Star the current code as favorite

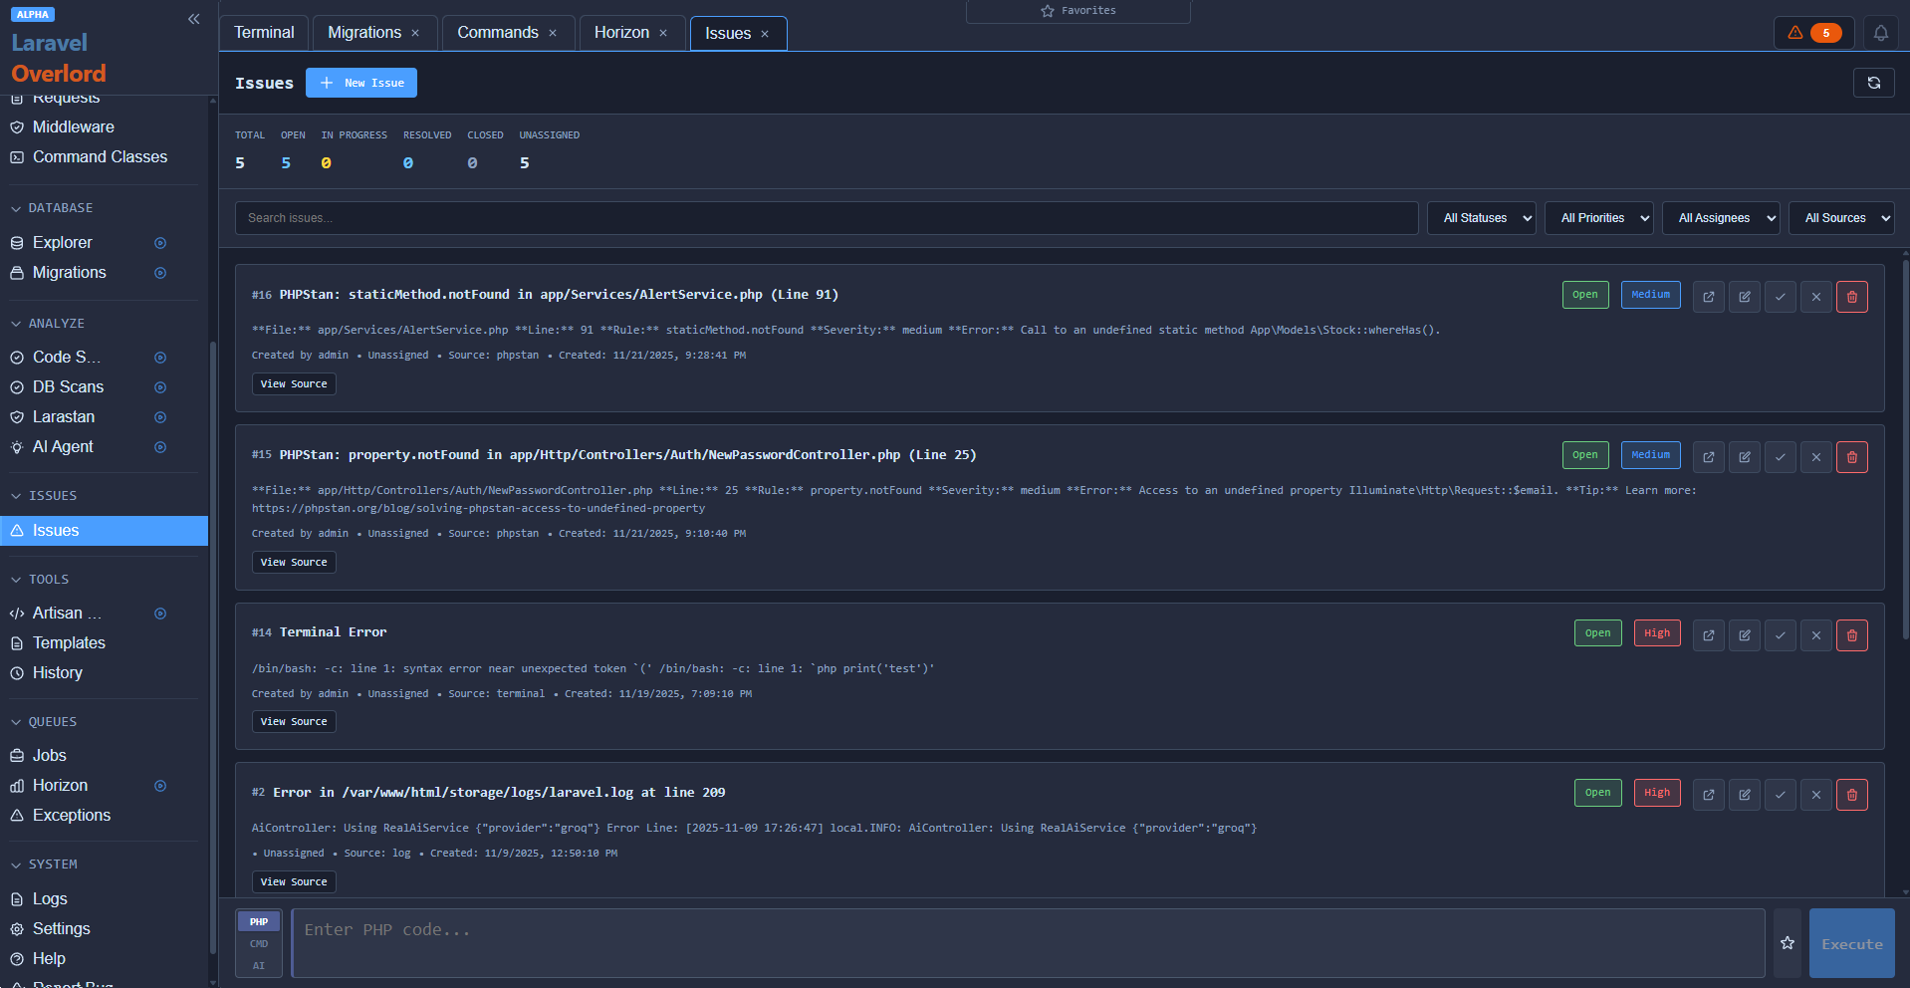(x=1786, y=942)
